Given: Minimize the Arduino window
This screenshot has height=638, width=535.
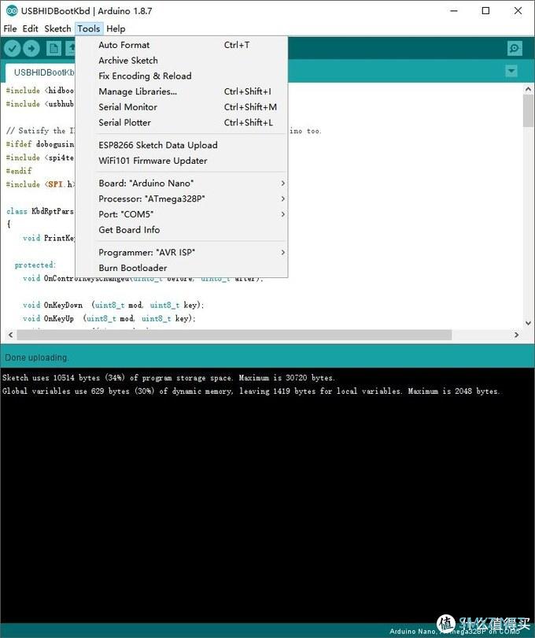Looking at the screenshot, I should [x=454, y=11].
